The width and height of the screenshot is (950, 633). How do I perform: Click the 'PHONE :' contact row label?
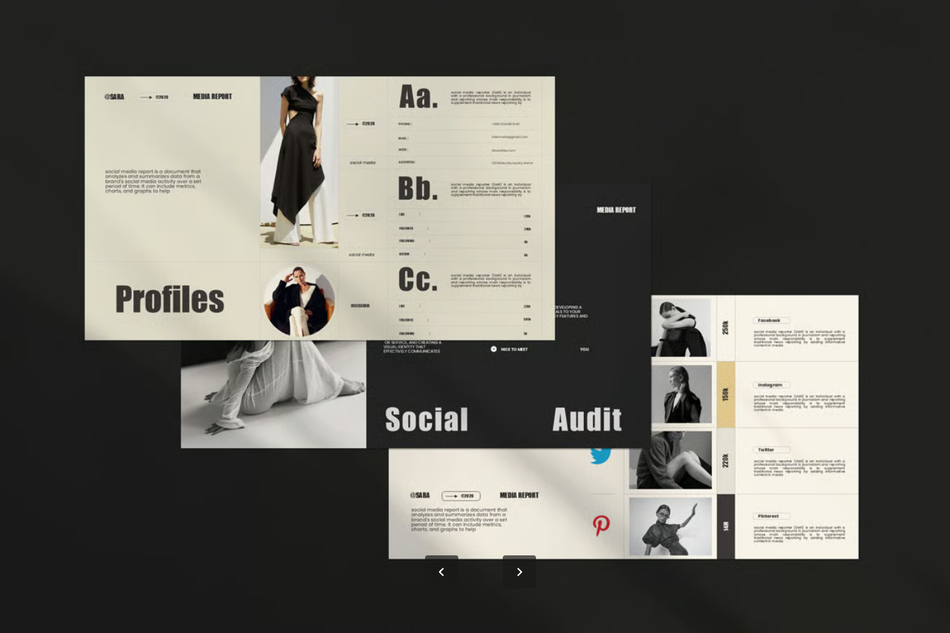405,124
